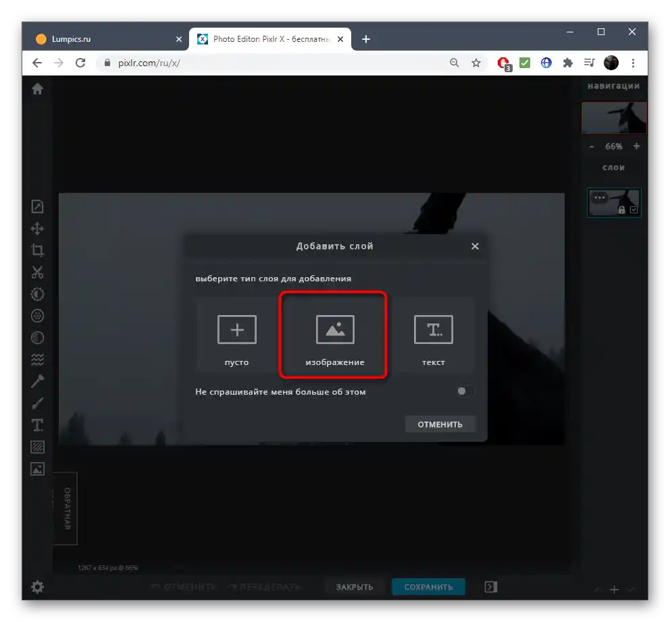Switch to the Lumpics.ru browser tab
The height and width of the screenshot is (622, 670).
(x=106, y=39)
